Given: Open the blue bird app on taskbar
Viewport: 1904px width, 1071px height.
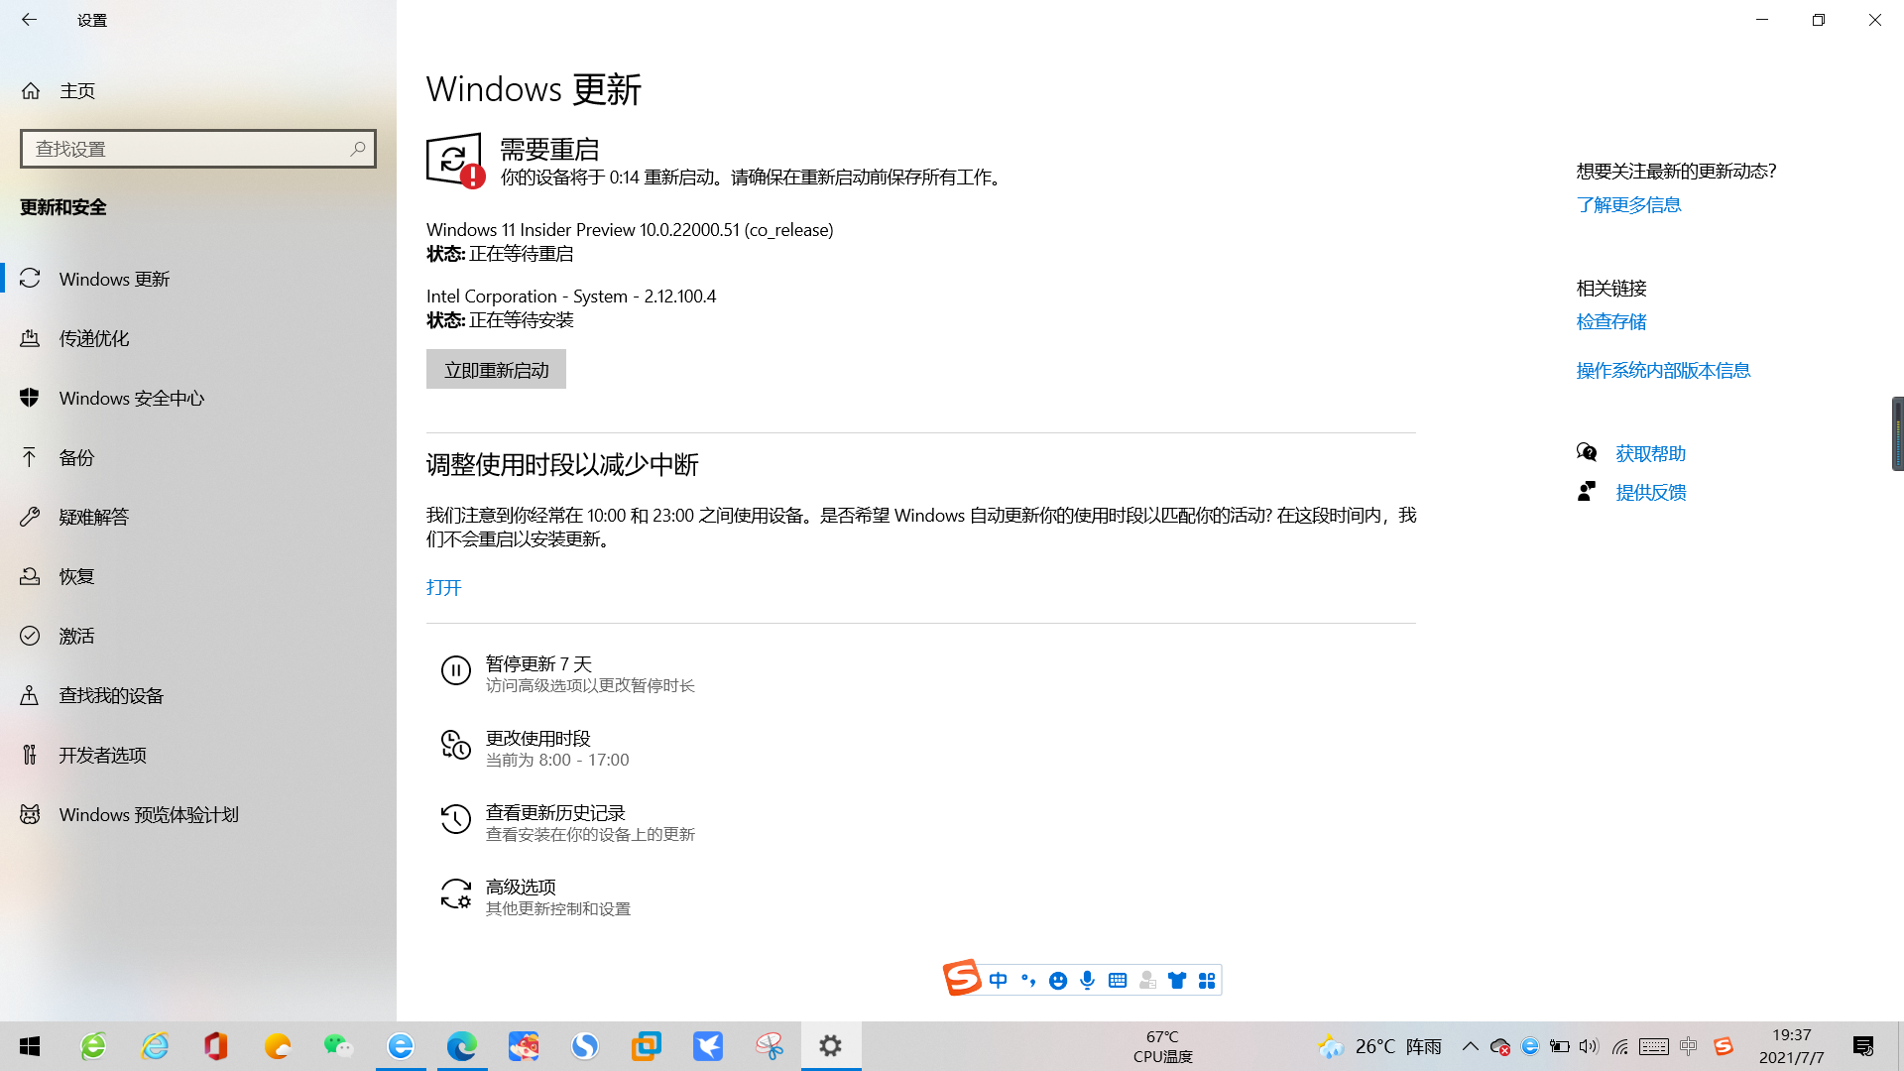Looking at the screenshot, I should pos(708,1046).
